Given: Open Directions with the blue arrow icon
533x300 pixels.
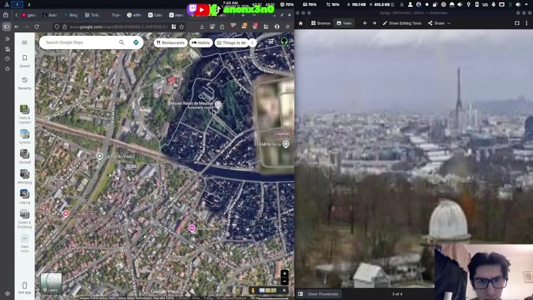Looking at the screenshot, I should (x=136, y=42).
